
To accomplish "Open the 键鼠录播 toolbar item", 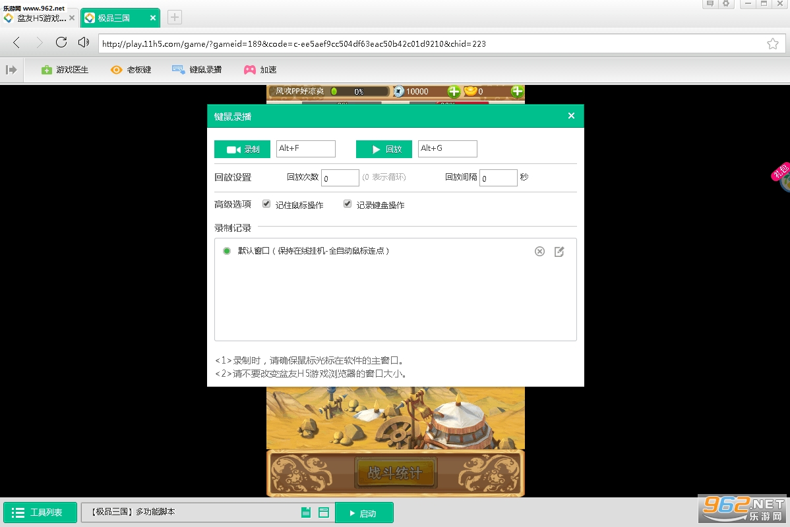I will (x=197, y=69).
